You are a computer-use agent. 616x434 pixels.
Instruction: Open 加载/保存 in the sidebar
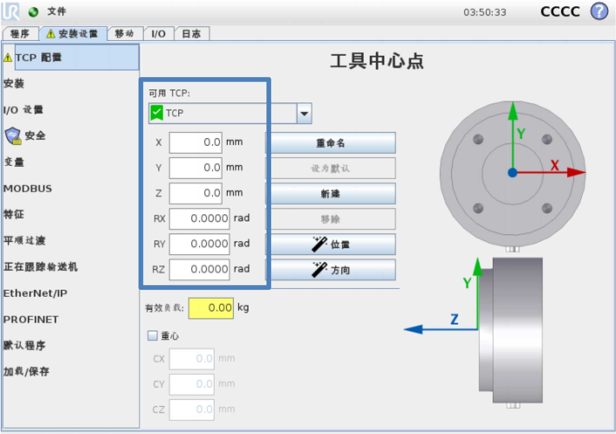pyautogui.click(x=26, y=372)
